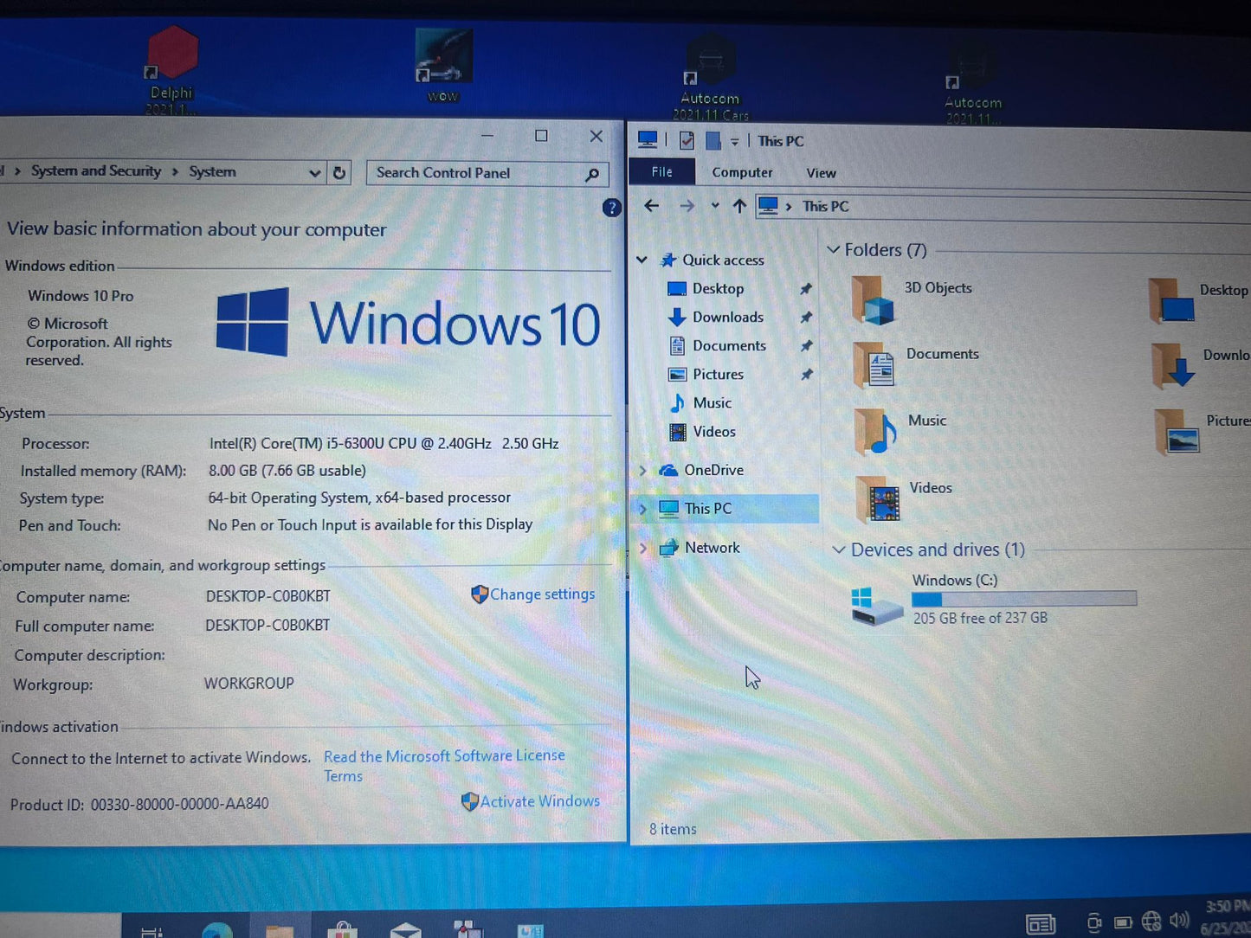Click the Windows (C:) storage usage bar
1251x938 pixels.
(1024, 599)
